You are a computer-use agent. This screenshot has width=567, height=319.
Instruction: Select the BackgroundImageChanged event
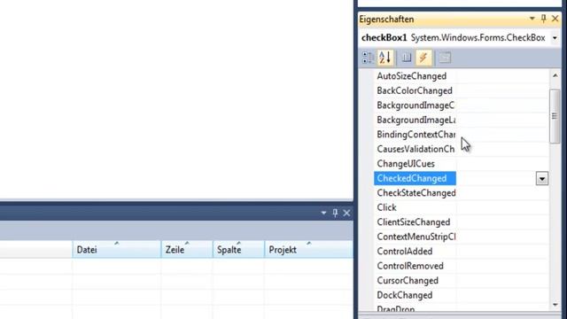[x=416, y=105]
